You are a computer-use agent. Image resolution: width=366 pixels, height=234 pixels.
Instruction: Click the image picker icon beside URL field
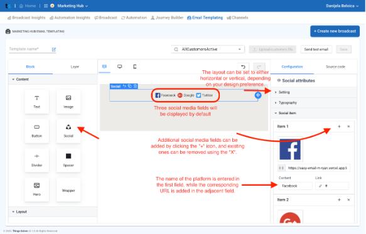(x=281, y=168)
